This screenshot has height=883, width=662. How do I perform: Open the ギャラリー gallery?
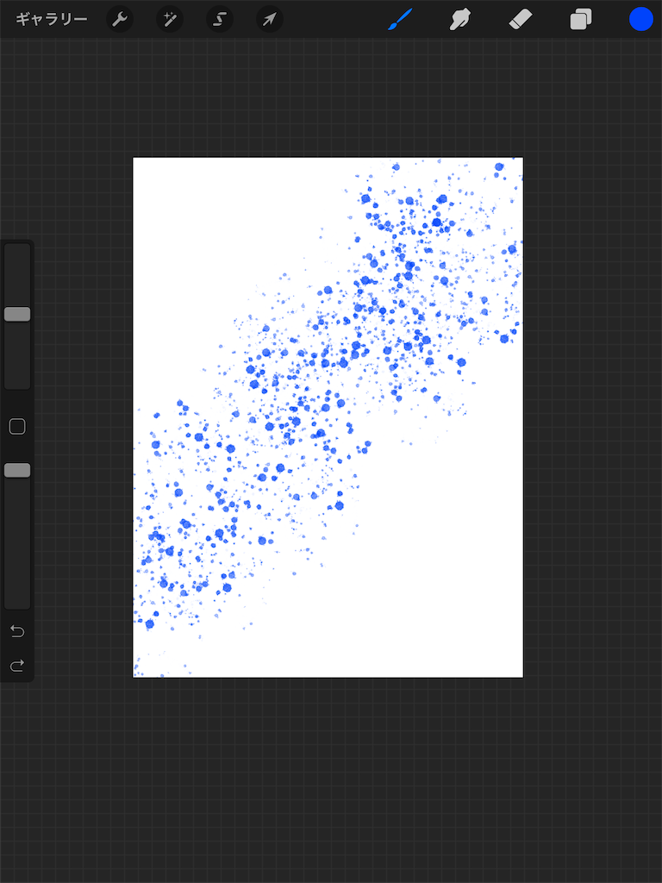(x=51, y=20)
